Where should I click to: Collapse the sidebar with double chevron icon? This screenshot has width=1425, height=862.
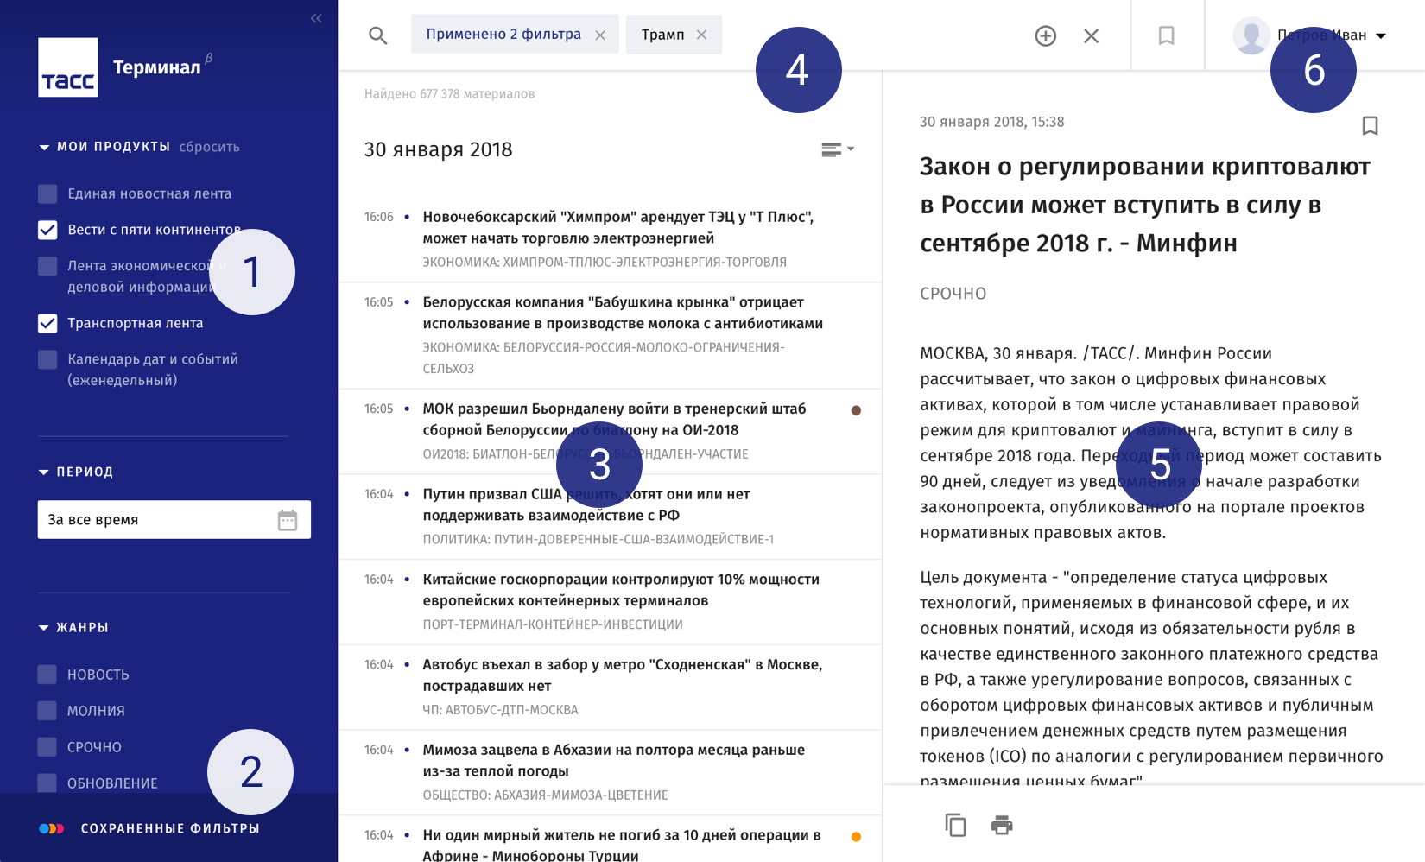[316, 18]
